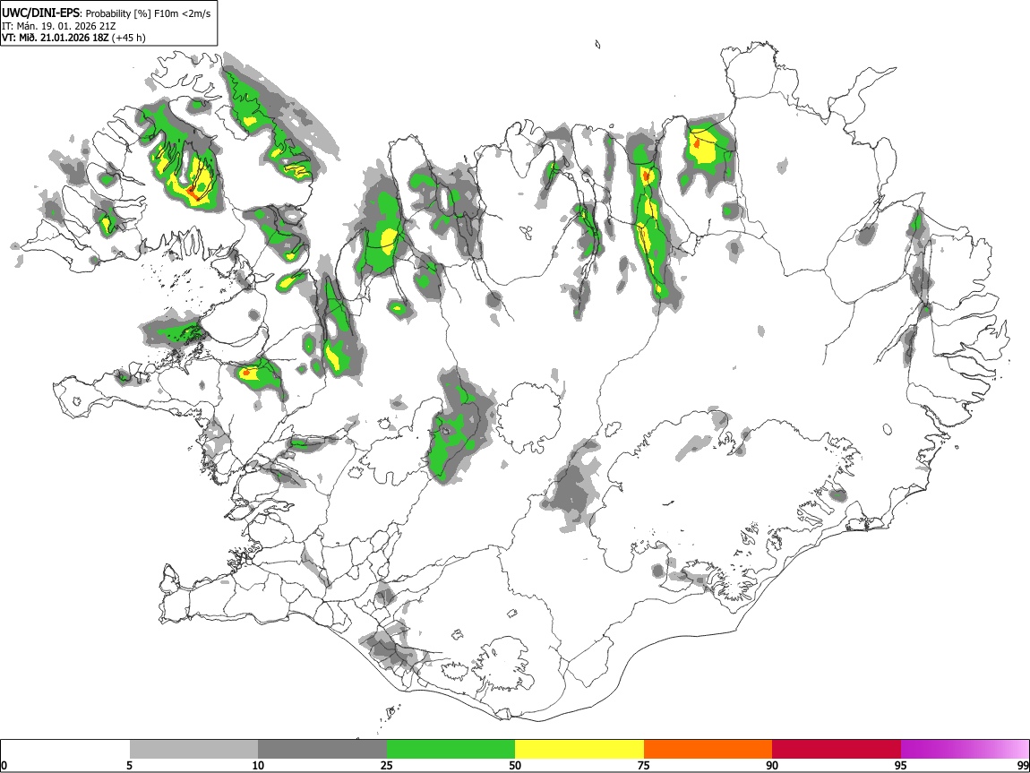The image size is (1030, 773).
Task: Click the light gray 5-10% legend swatch
Action: (x=193, y=750)
